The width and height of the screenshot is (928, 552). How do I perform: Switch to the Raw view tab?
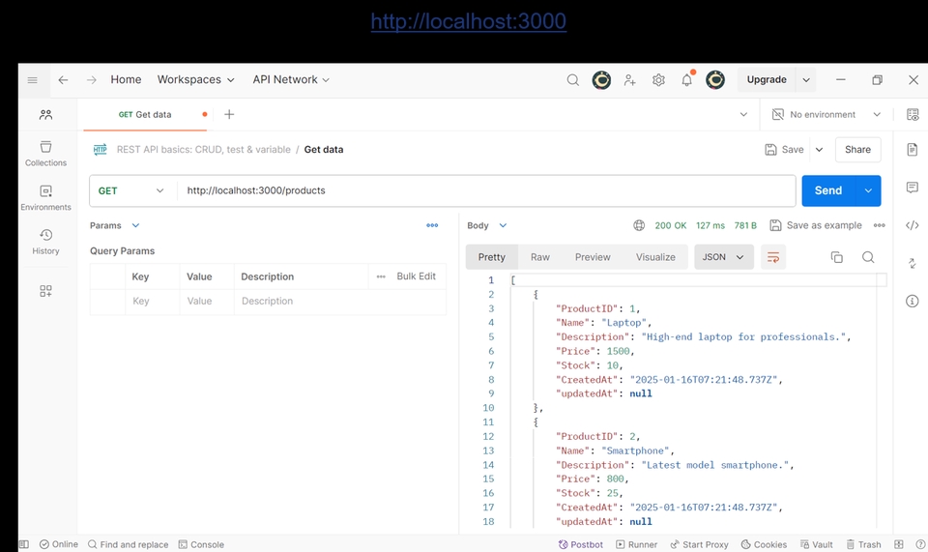[539, 257]
